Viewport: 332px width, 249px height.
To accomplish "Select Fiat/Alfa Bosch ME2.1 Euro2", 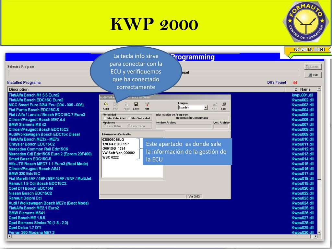I will pyautogui.click(x=34, y=208).
